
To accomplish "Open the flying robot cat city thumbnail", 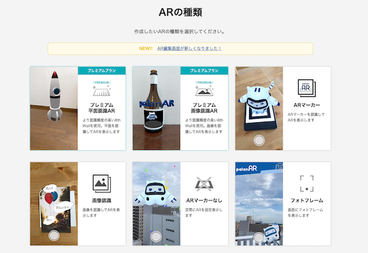I will (x=156, y=204).
